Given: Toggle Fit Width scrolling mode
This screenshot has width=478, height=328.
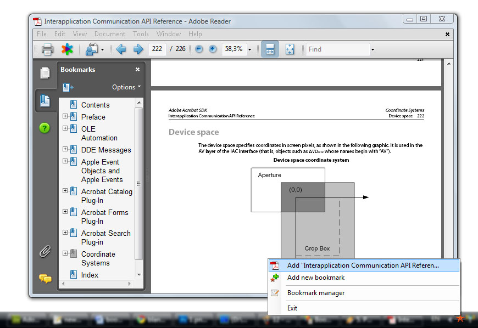Looking at the screenshot, I should pyautogui.click(x=270, y=49).
